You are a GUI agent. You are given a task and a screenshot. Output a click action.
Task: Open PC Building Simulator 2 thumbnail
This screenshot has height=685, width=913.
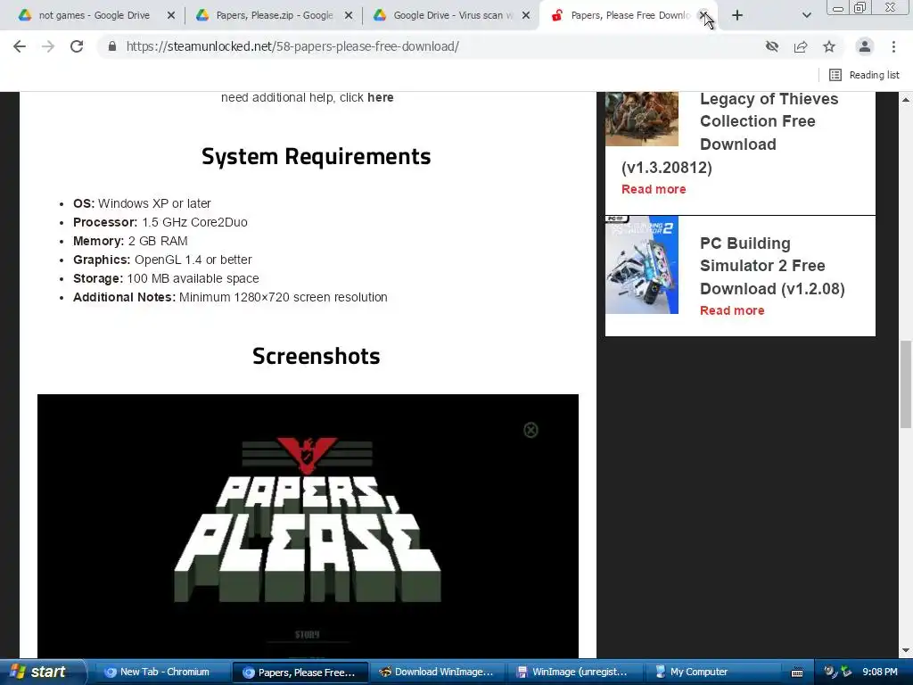pos(642,265)
